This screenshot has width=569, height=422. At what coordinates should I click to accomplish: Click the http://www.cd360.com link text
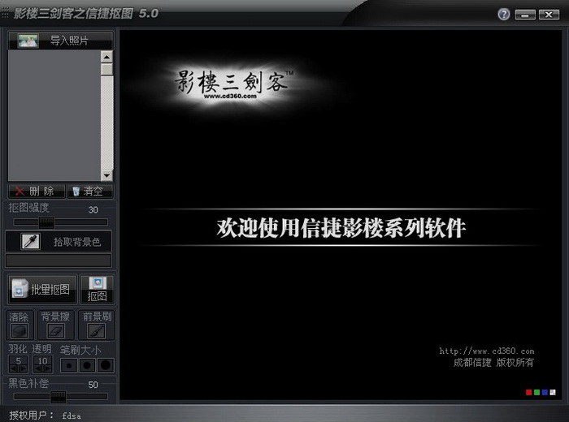point(487,351)
